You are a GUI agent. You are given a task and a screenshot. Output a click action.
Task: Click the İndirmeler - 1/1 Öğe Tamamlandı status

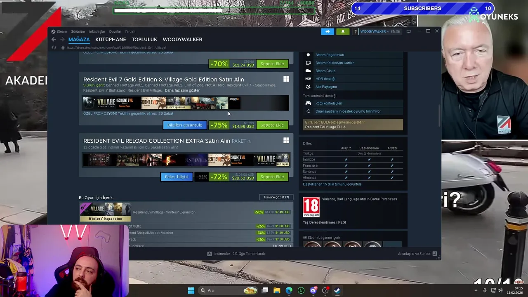click(240, 254)
